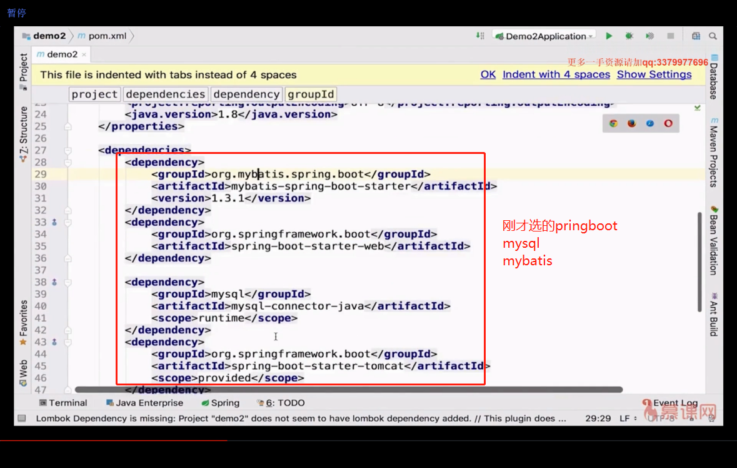
Task: Start debugging with the bug icon
Action: 629,36
